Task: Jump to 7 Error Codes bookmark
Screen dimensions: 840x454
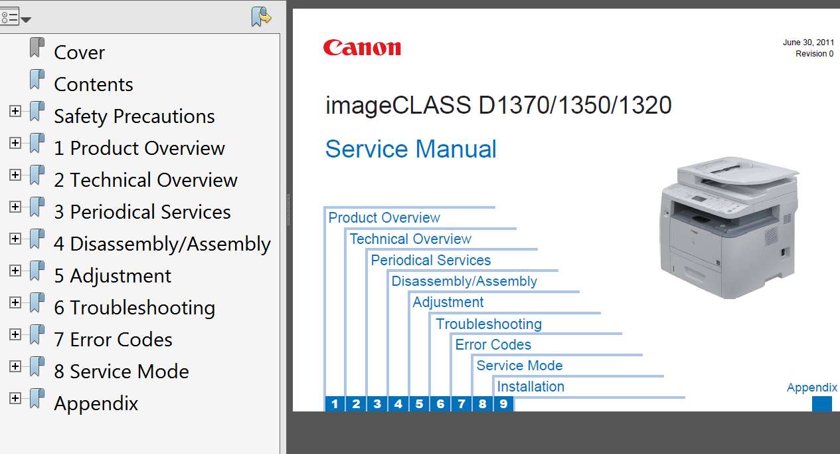Action: pyautogui.click(x=113, y=340)
